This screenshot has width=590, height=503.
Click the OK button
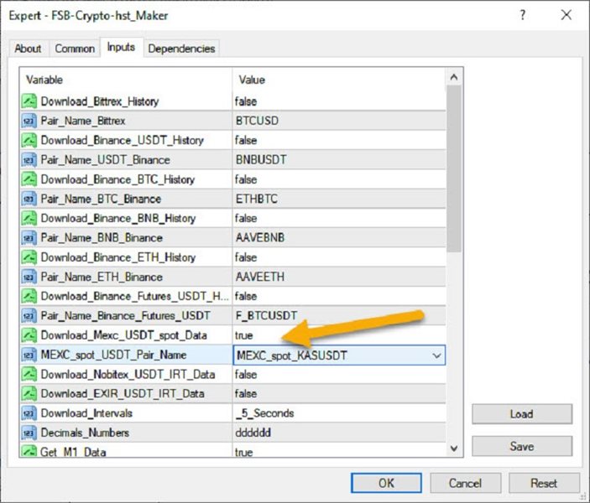point(386,483)
